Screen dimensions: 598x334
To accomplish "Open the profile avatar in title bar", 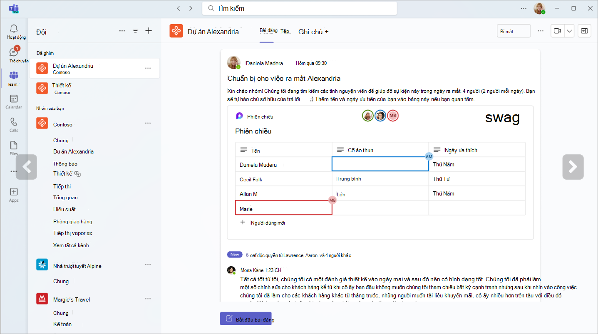I will tap(539, 9).
